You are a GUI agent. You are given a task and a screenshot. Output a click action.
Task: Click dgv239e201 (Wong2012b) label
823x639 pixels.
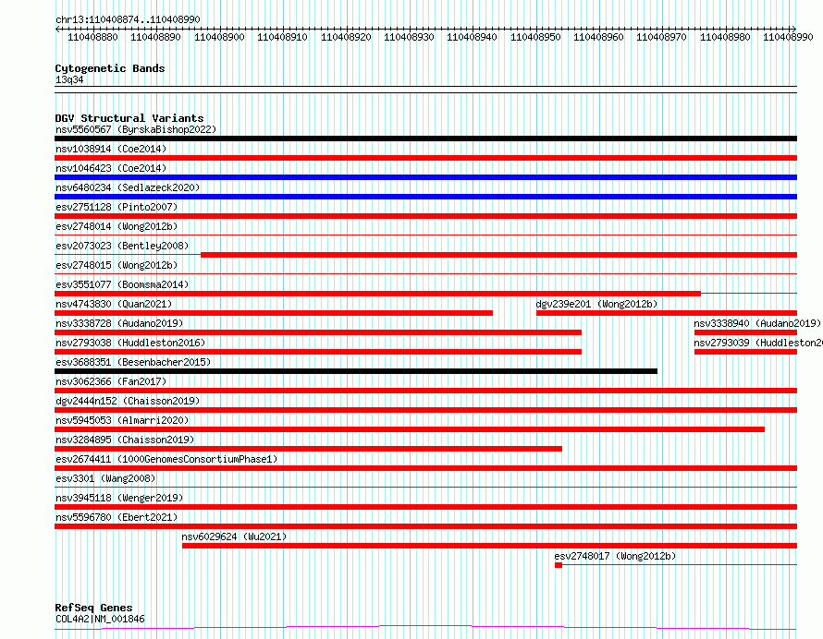coord(596,304)
